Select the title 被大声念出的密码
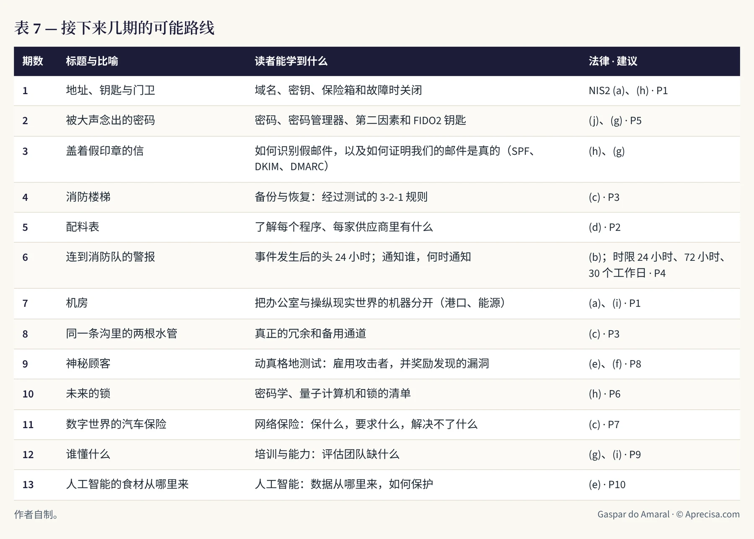The width and height of the screenshot is (754, 539). [x=110, y=121]
